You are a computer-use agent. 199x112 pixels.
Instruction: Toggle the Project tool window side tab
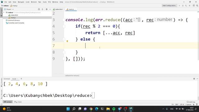[x=1, y=12]
